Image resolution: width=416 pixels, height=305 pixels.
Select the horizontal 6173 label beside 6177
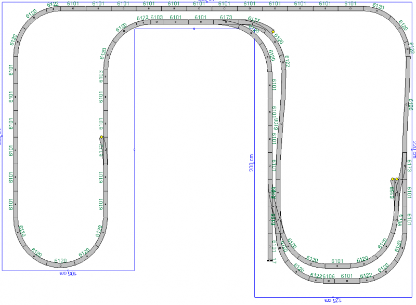pos(226,17)
